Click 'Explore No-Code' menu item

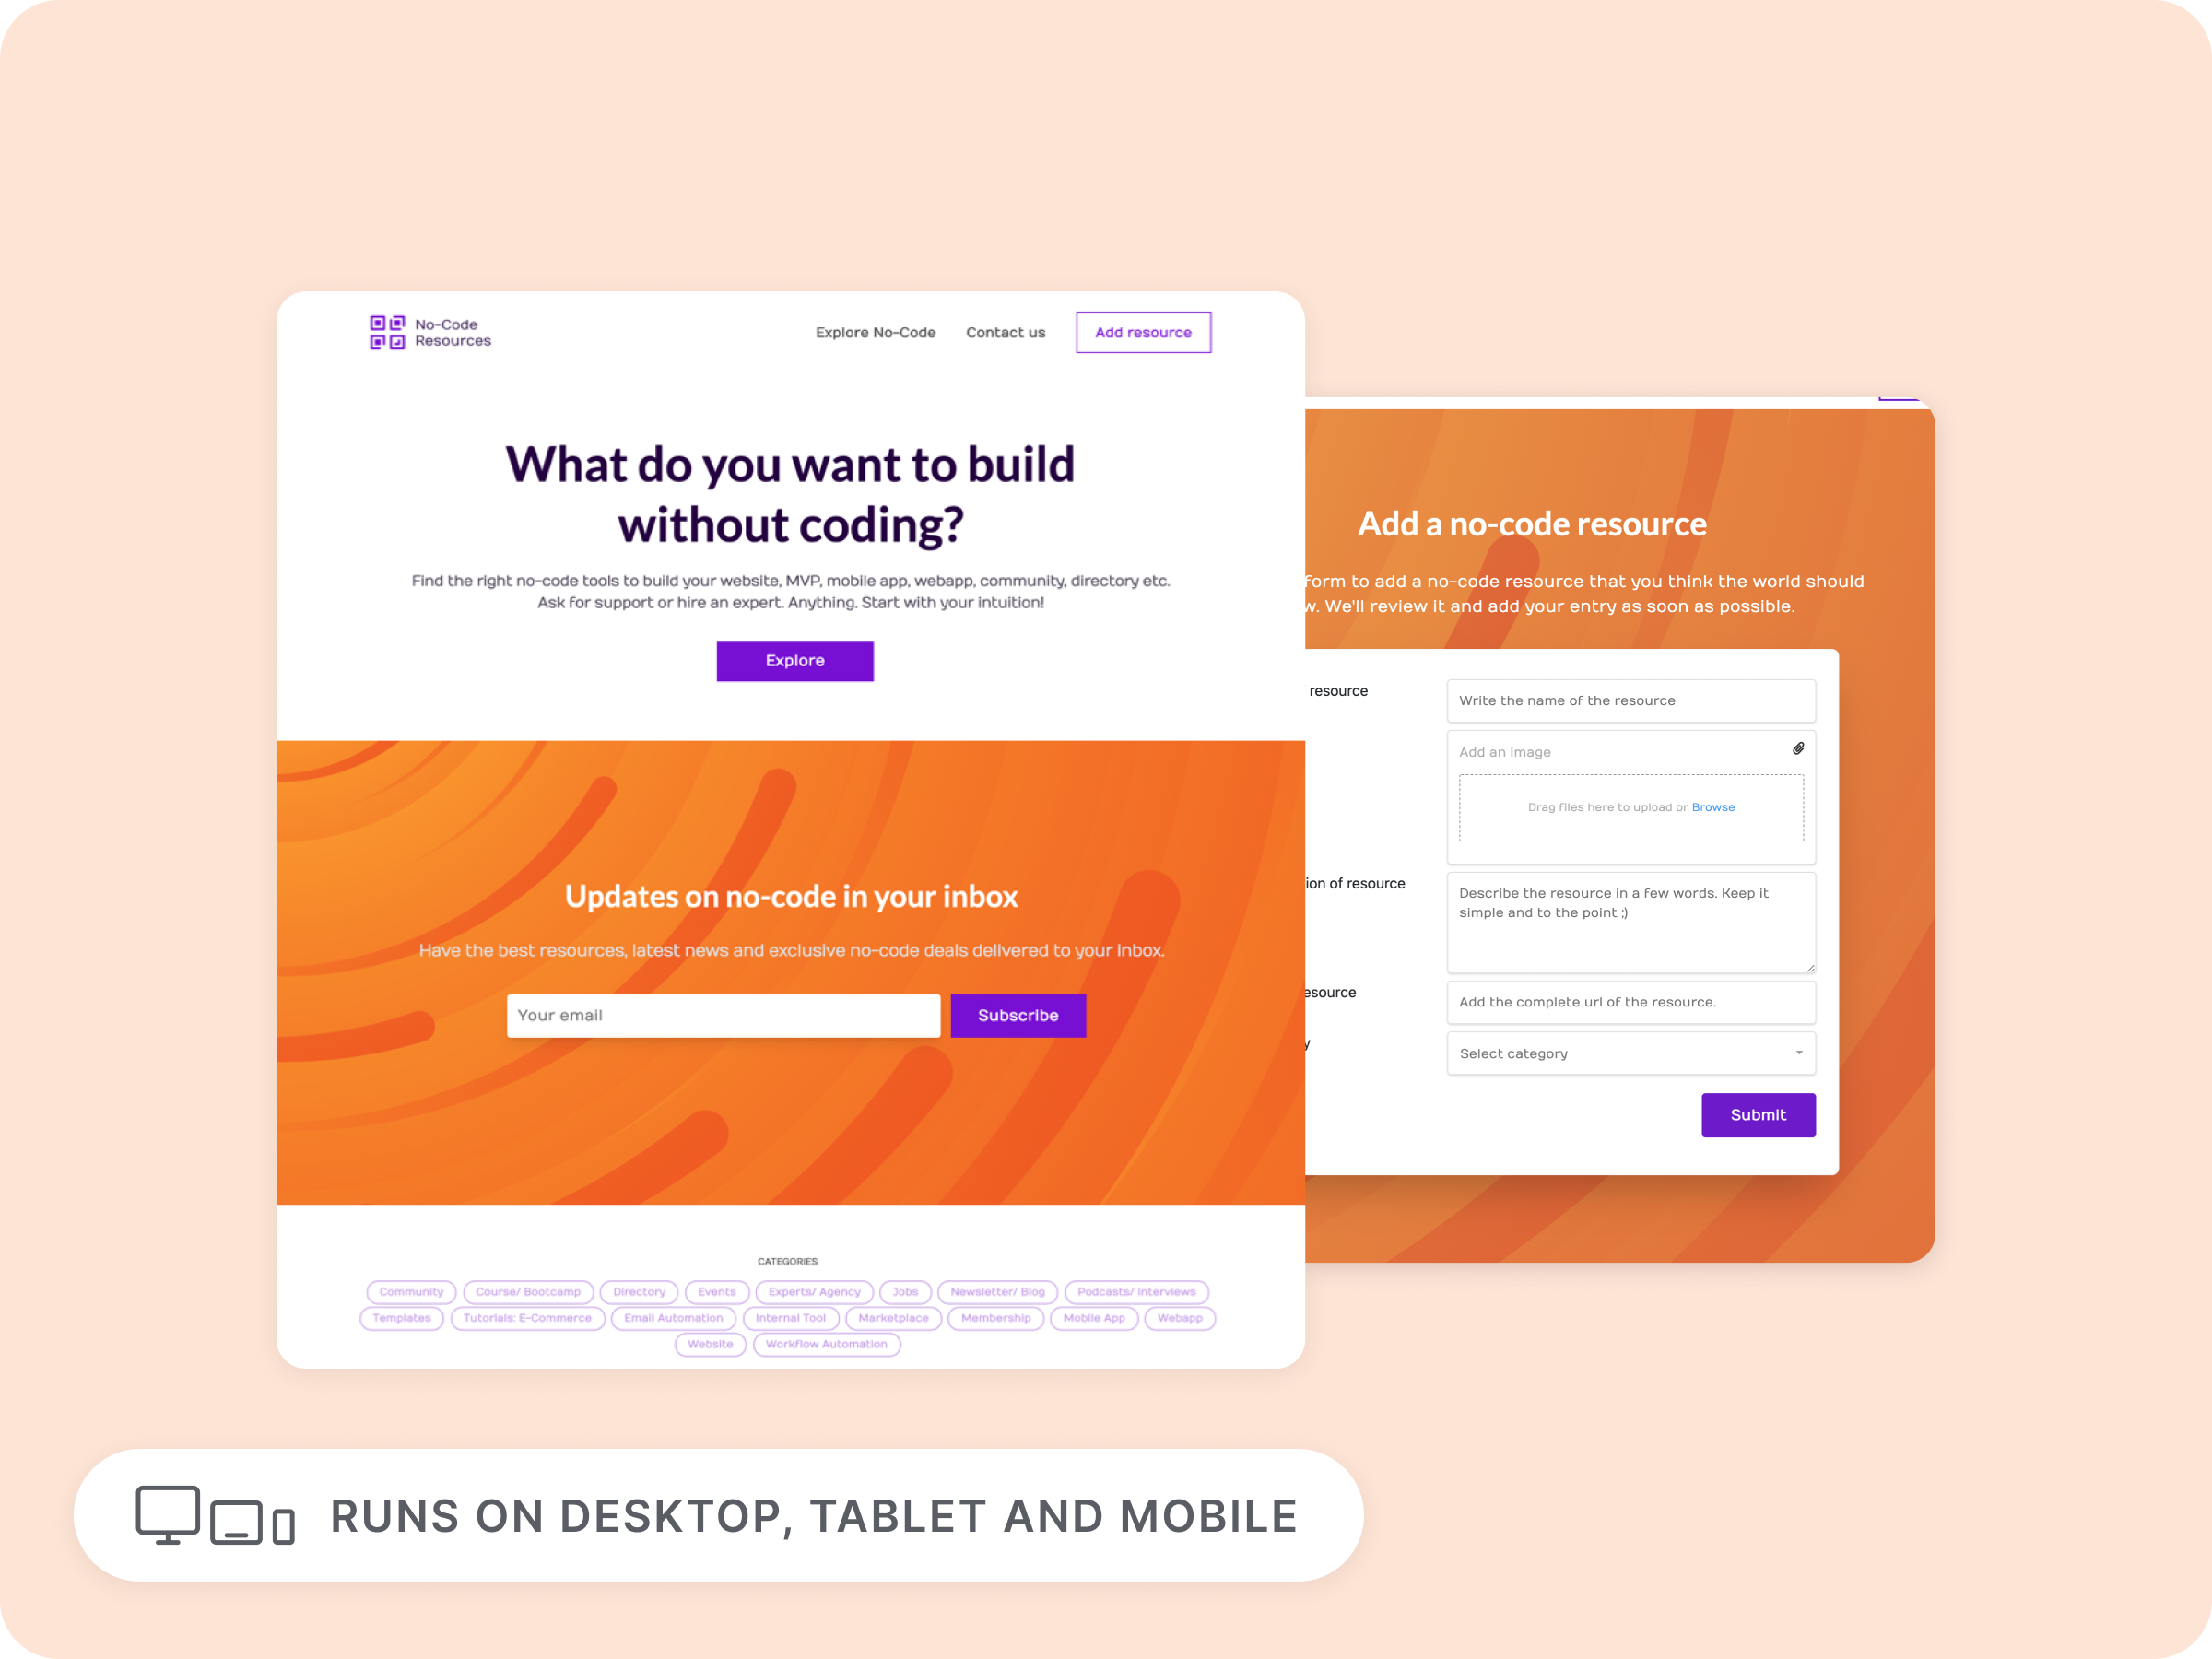pyautogui.click(x=875, y=331)
